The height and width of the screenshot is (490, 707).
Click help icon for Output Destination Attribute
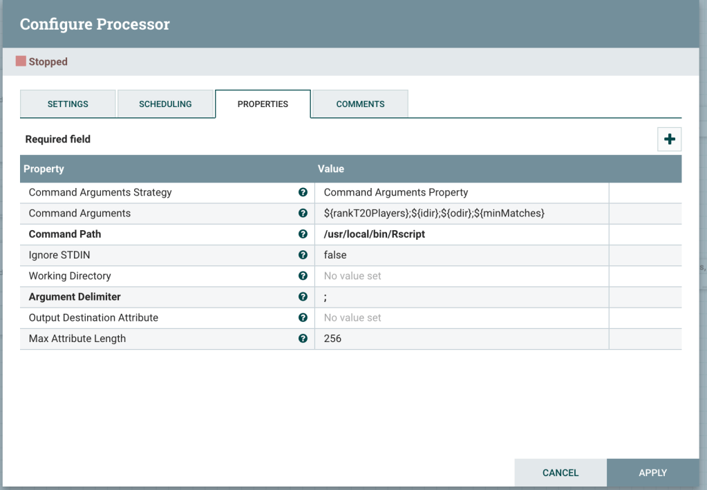point(303,318)
